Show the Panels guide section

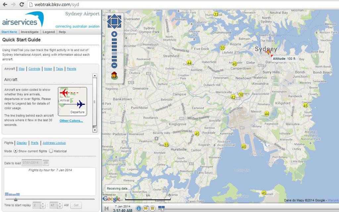[72, 69]
